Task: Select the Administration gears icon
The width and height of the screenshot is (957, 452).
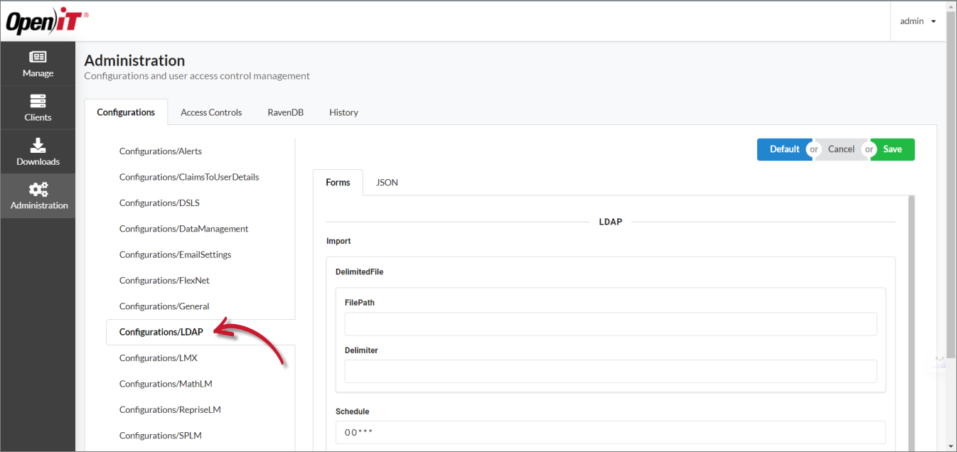Action: click(x=38, y=190)
